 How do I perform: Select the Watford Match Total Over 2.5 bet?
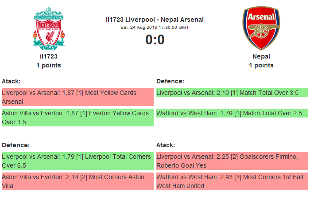[232, 113]
